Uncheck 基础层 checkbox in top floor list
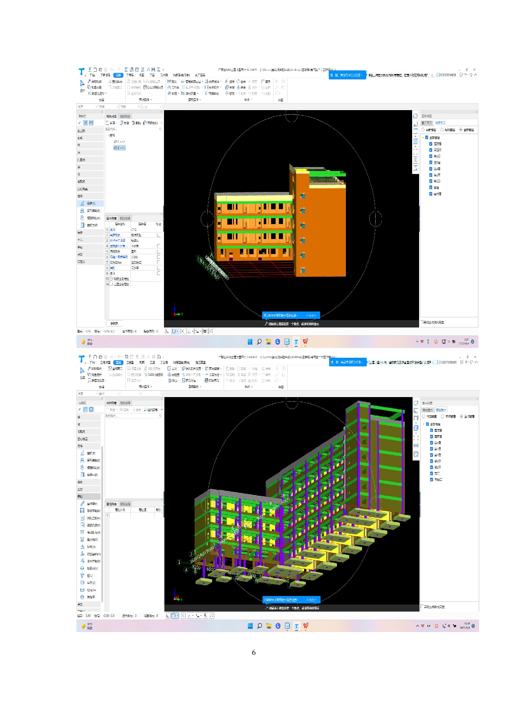The height and width of the screenshot is (718, 507). (431, 194)
